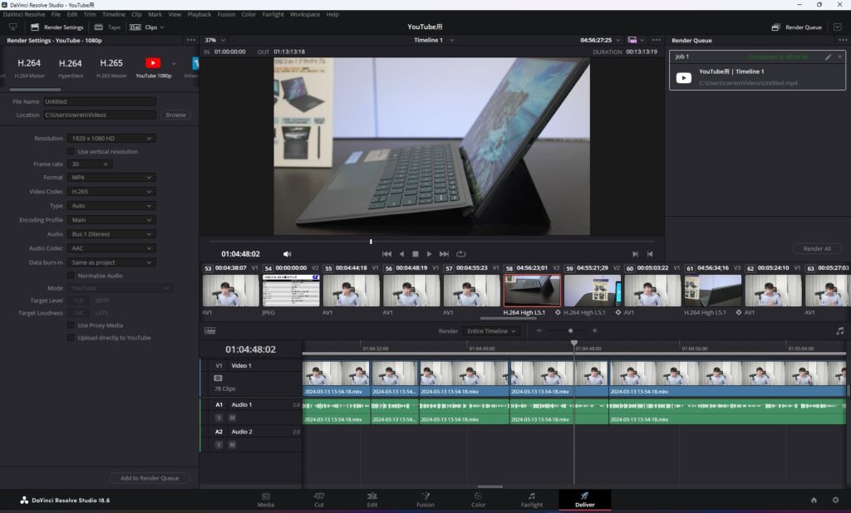Mute Audio 1 track with M button

click(232, 418)
